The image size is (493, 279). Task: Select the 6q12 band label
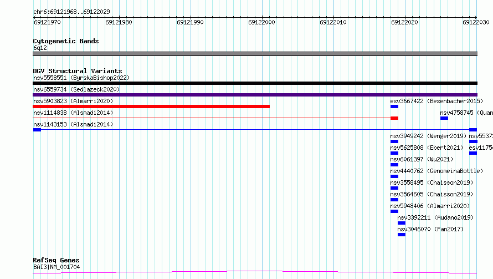click(40, 48)
